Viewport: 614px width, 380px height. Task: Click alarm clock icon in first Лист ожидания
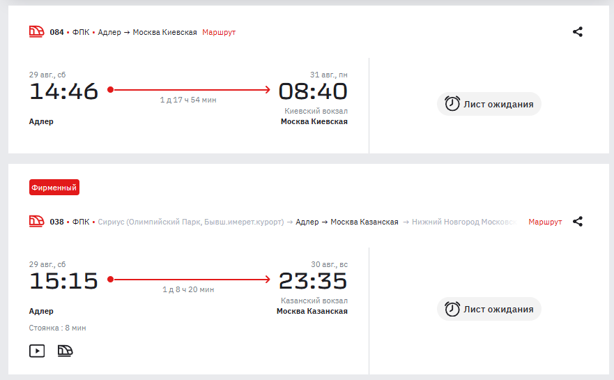tap(452, 104)
